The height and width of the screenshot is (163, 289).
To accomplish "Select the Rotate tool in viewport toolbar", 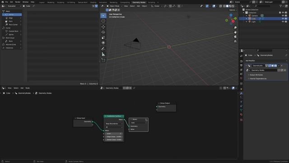I will (x=103, y=32).
